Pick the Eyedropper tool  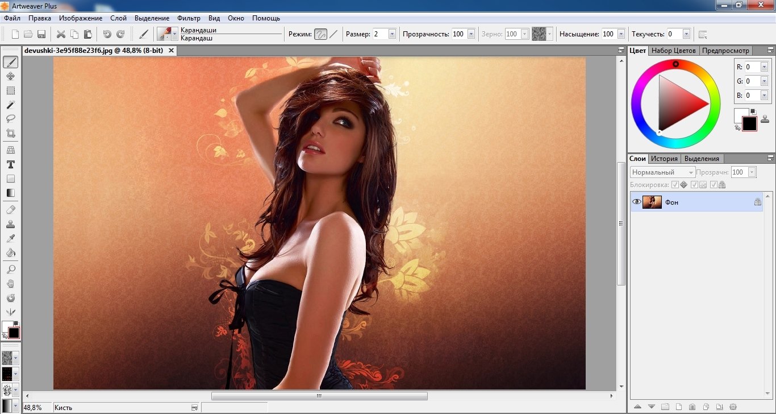click(x=10, y=238)
